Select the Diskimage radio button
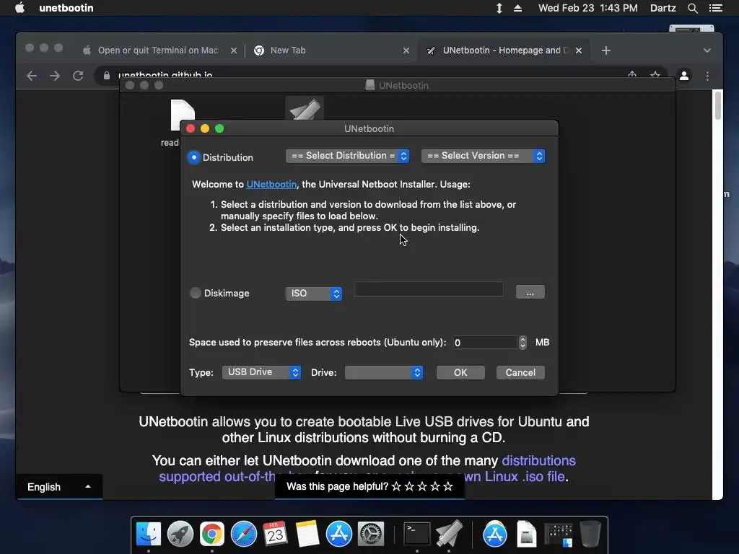739x554 pixels. point(195,293)
